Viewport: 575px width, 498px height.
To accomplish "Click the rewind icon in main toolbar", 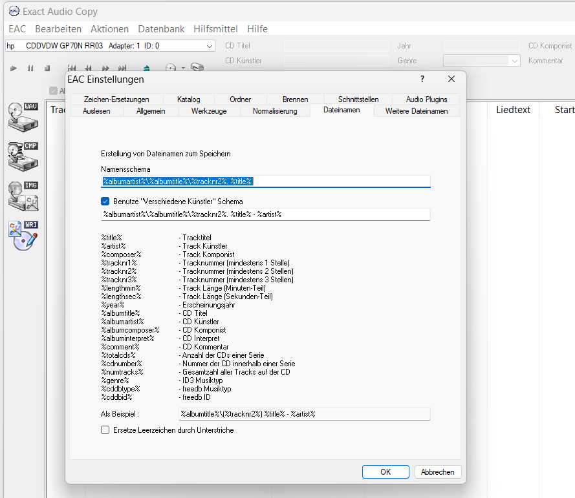I will (89, 68).
